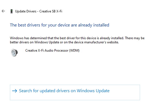Viewport: 151px width, 106px height.
Task: Click the words Update Drivers in the title
Action: (26, 11)
